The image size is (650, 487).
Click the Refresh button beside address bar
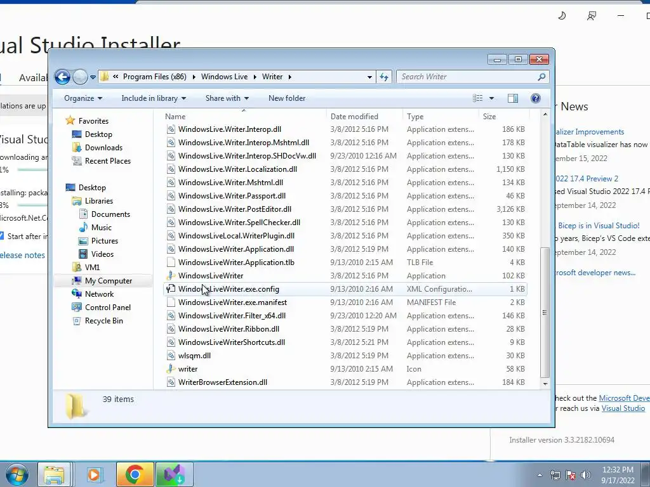click(x=384, y=77)
